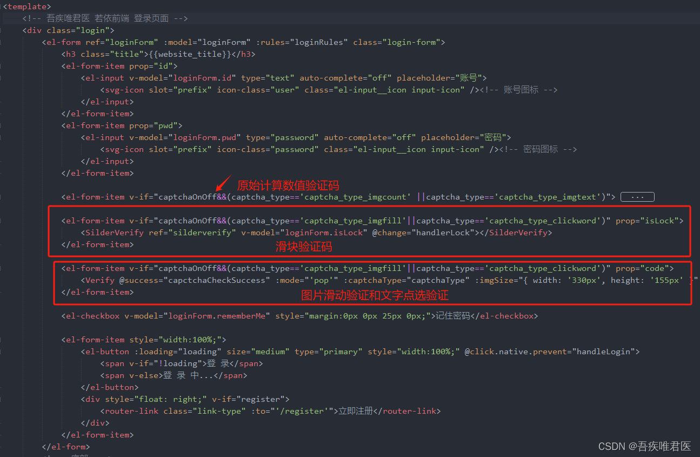Click the '立即注册' link text
Image resolution: width=700 pixels, height=457 pixels.
click(x=356, y=411)
